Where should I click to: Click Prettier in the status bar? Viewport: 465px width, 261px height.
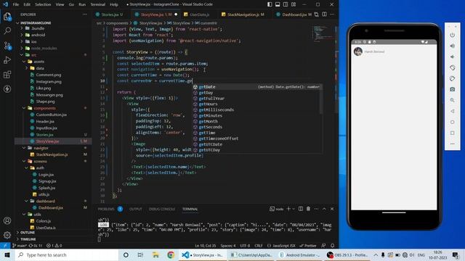(x=308, y=246)
